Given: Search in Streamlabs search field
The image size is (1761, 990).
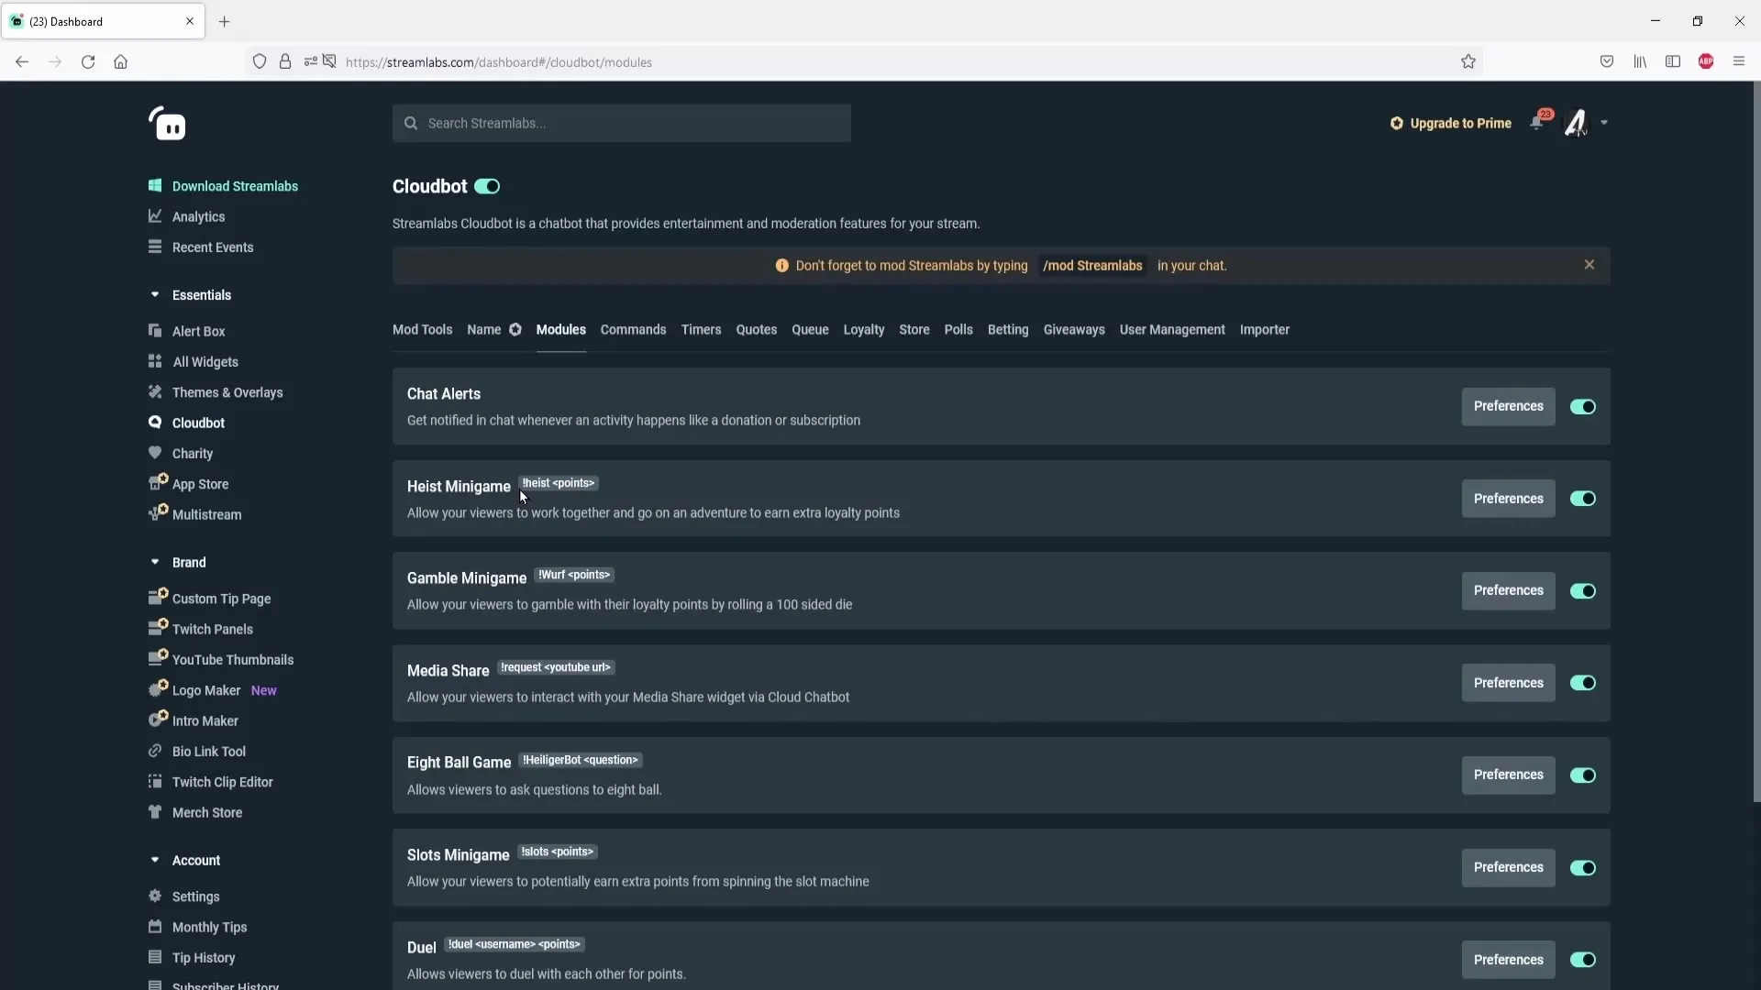Looking at the screenshot, I should [x=622, y=122].
